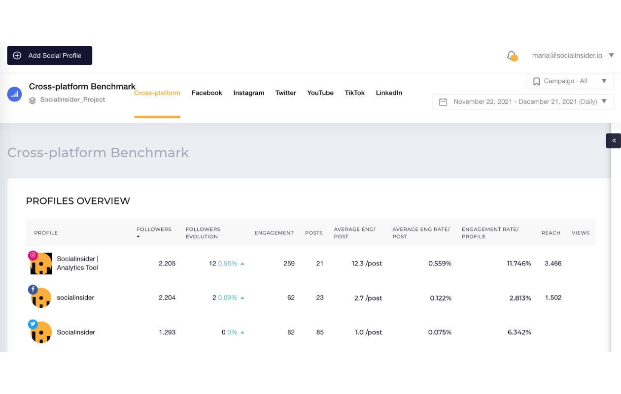Click the 6.342% engagement rate value

pos(519,332)
